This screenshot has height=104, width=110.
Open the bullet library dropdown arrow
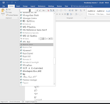[59, 10]
